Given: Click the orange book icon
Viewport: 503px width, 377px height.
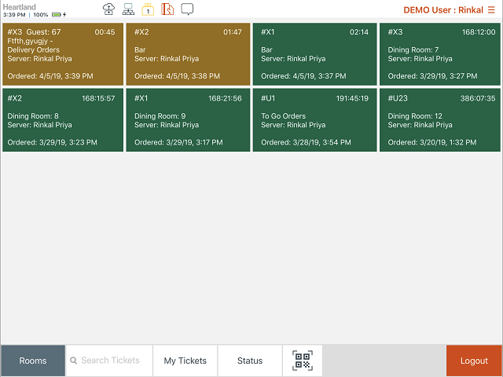Looking at the screenshot, I should (167, 9).
